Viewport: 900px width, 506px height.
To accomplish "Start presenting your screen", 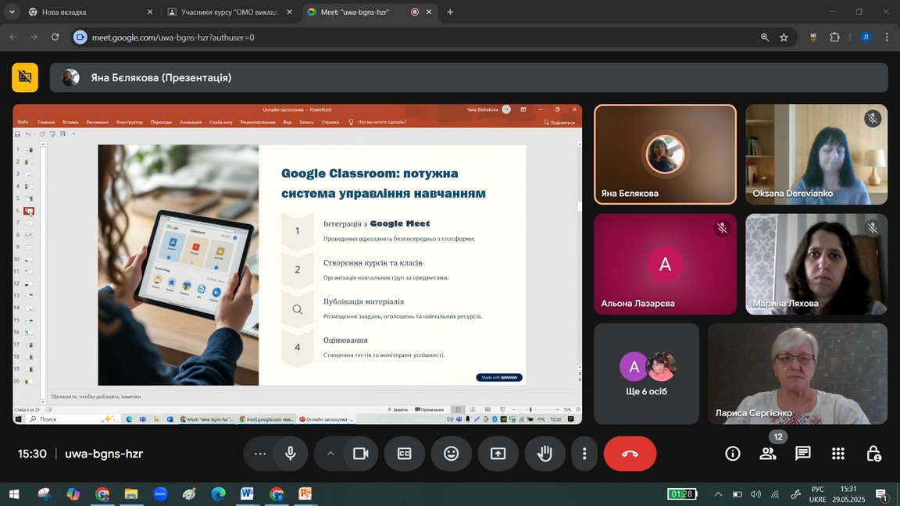I will pos(498,453).
